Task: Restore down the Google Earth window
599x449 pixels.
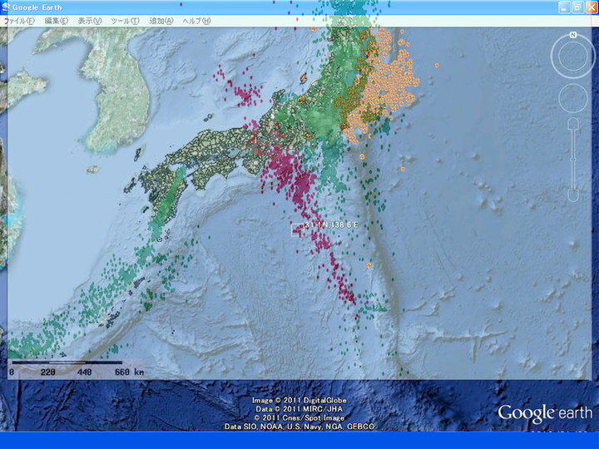Action: click(577, 7)
